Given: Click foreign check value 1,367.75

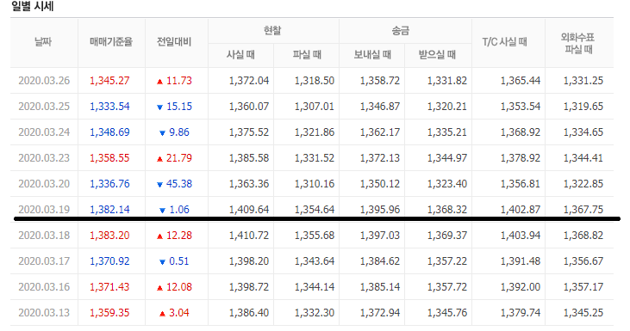Looking at the screenshot, I should pyautogui.click(x=583, y=210).
